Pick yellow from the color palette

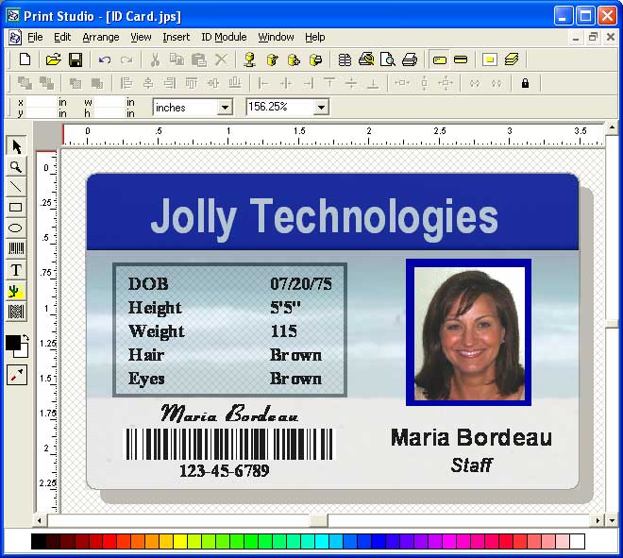(x=180, y=542)
